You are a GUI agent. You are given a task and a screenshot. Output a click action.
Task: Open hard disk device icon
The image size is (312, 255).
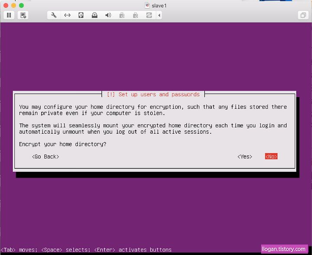(81, 15)
